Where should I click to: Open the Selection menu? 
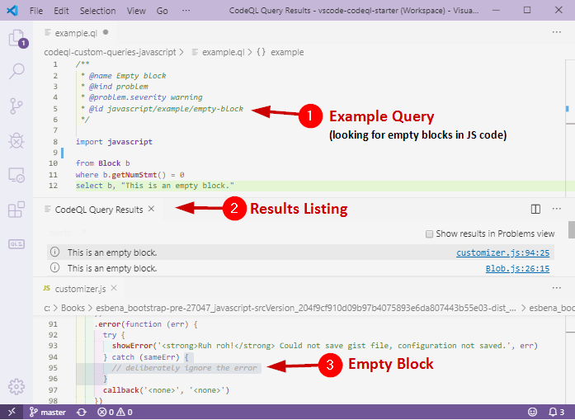click(x=98, y=11)
